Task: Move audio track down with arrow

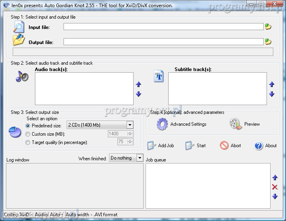Action: 138,94
